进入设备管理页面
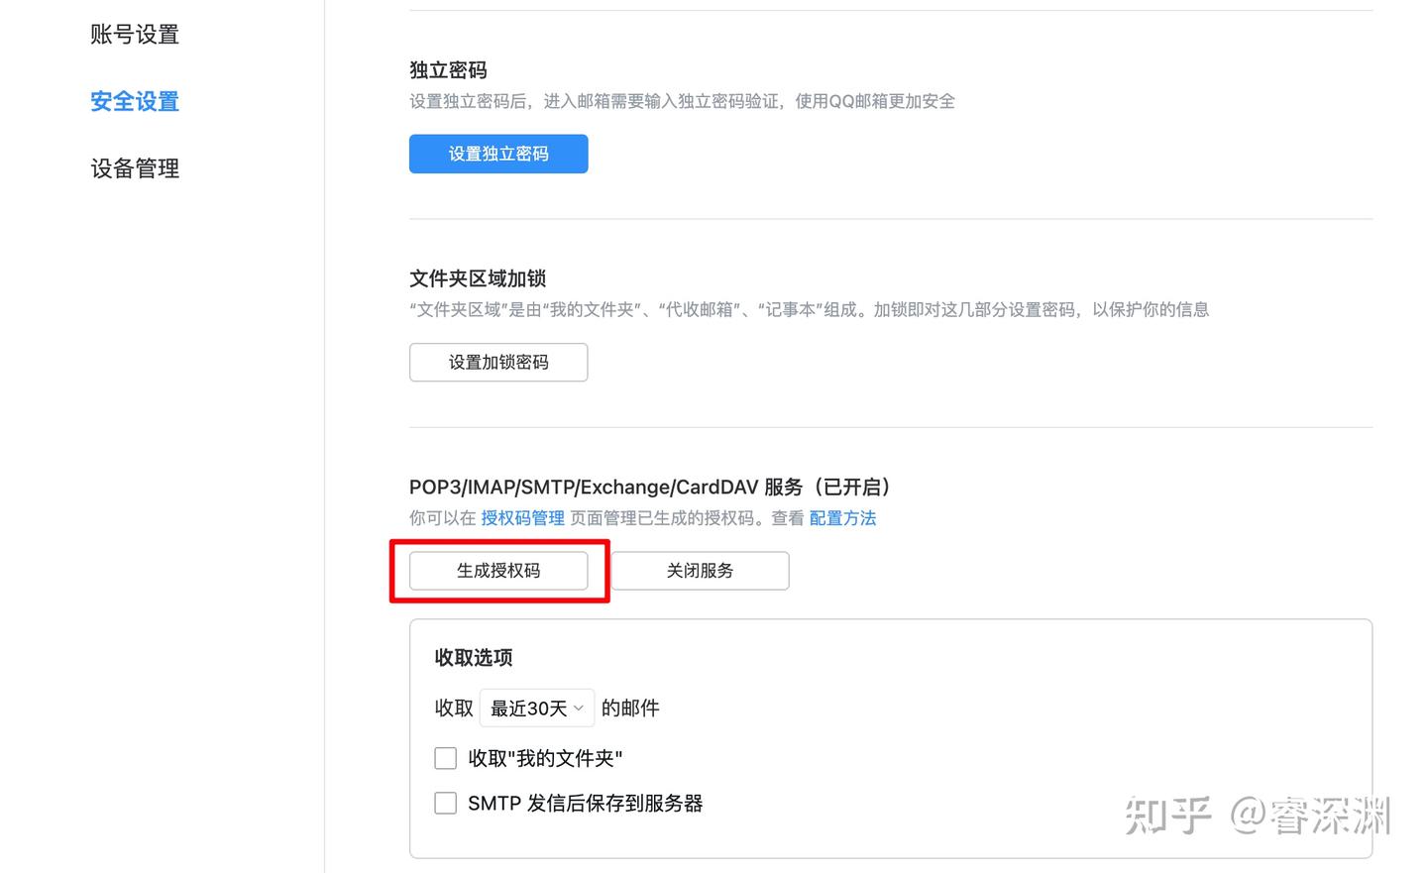Image resolution: width=1427 pixels, height=873 pixels. (134, 167)
